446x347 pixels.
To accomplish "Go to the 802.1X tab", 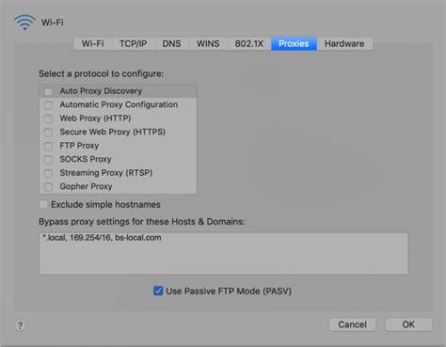I will click(x=249, y=43).
